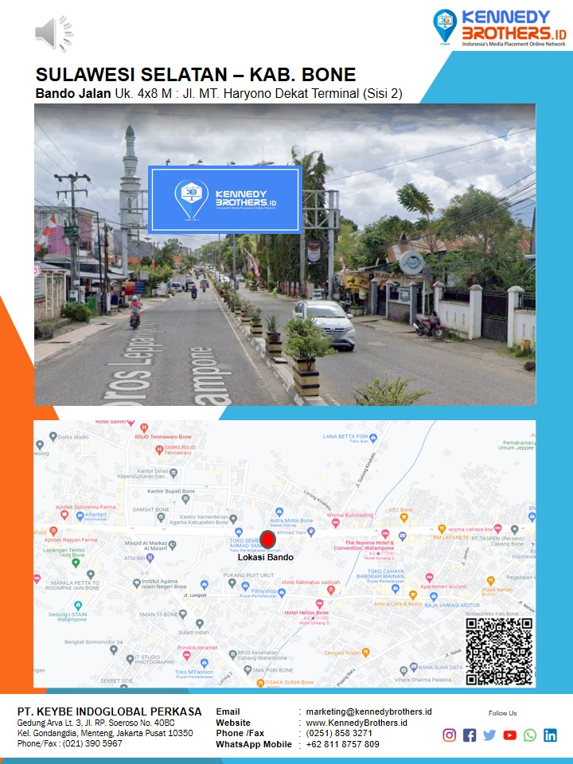Click the red Lokasi Bando marker
573x764 pixels.
pos(267,540)
